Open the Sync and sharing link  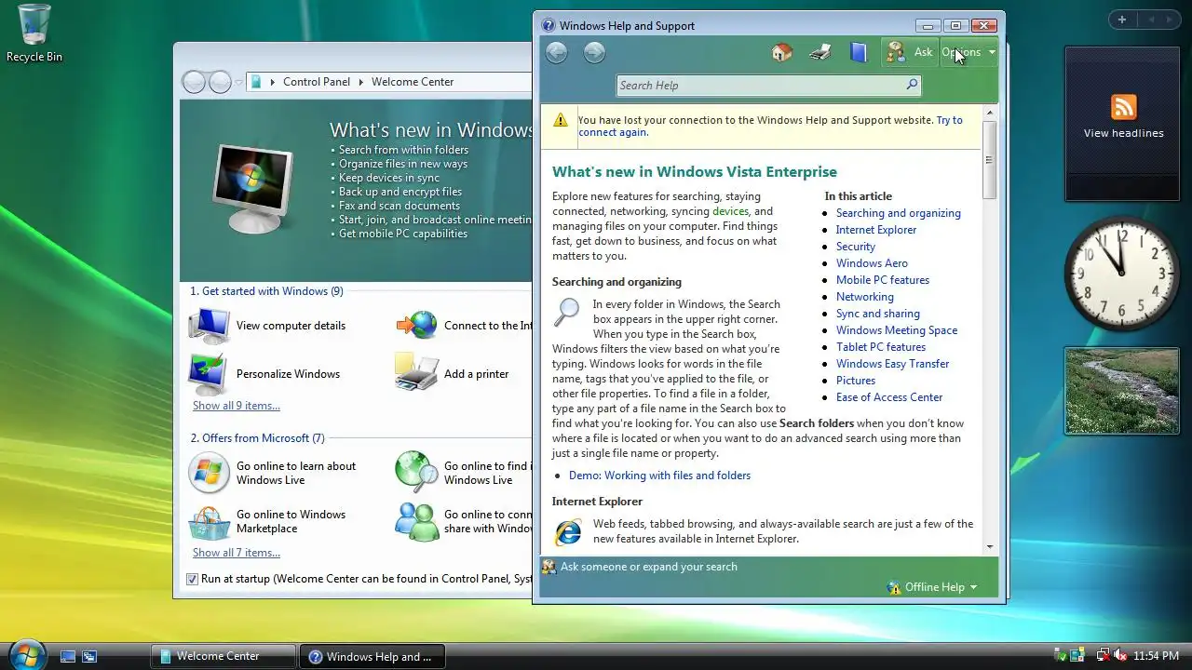[x=877, y=314]
